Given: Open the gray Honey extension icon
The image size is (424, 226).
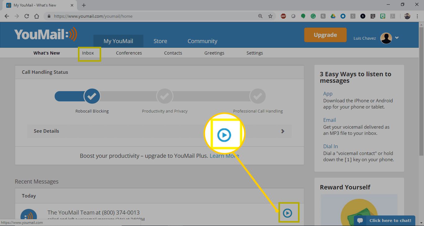Looking at the screenshot, I should coord(323,16).
